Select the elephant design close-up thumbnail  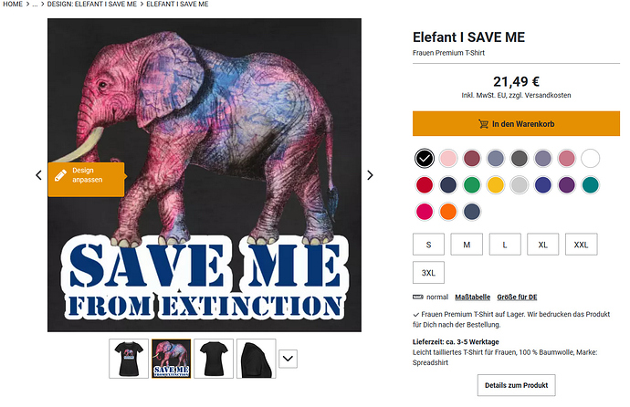pyautogui.click(x=171, y=359)
